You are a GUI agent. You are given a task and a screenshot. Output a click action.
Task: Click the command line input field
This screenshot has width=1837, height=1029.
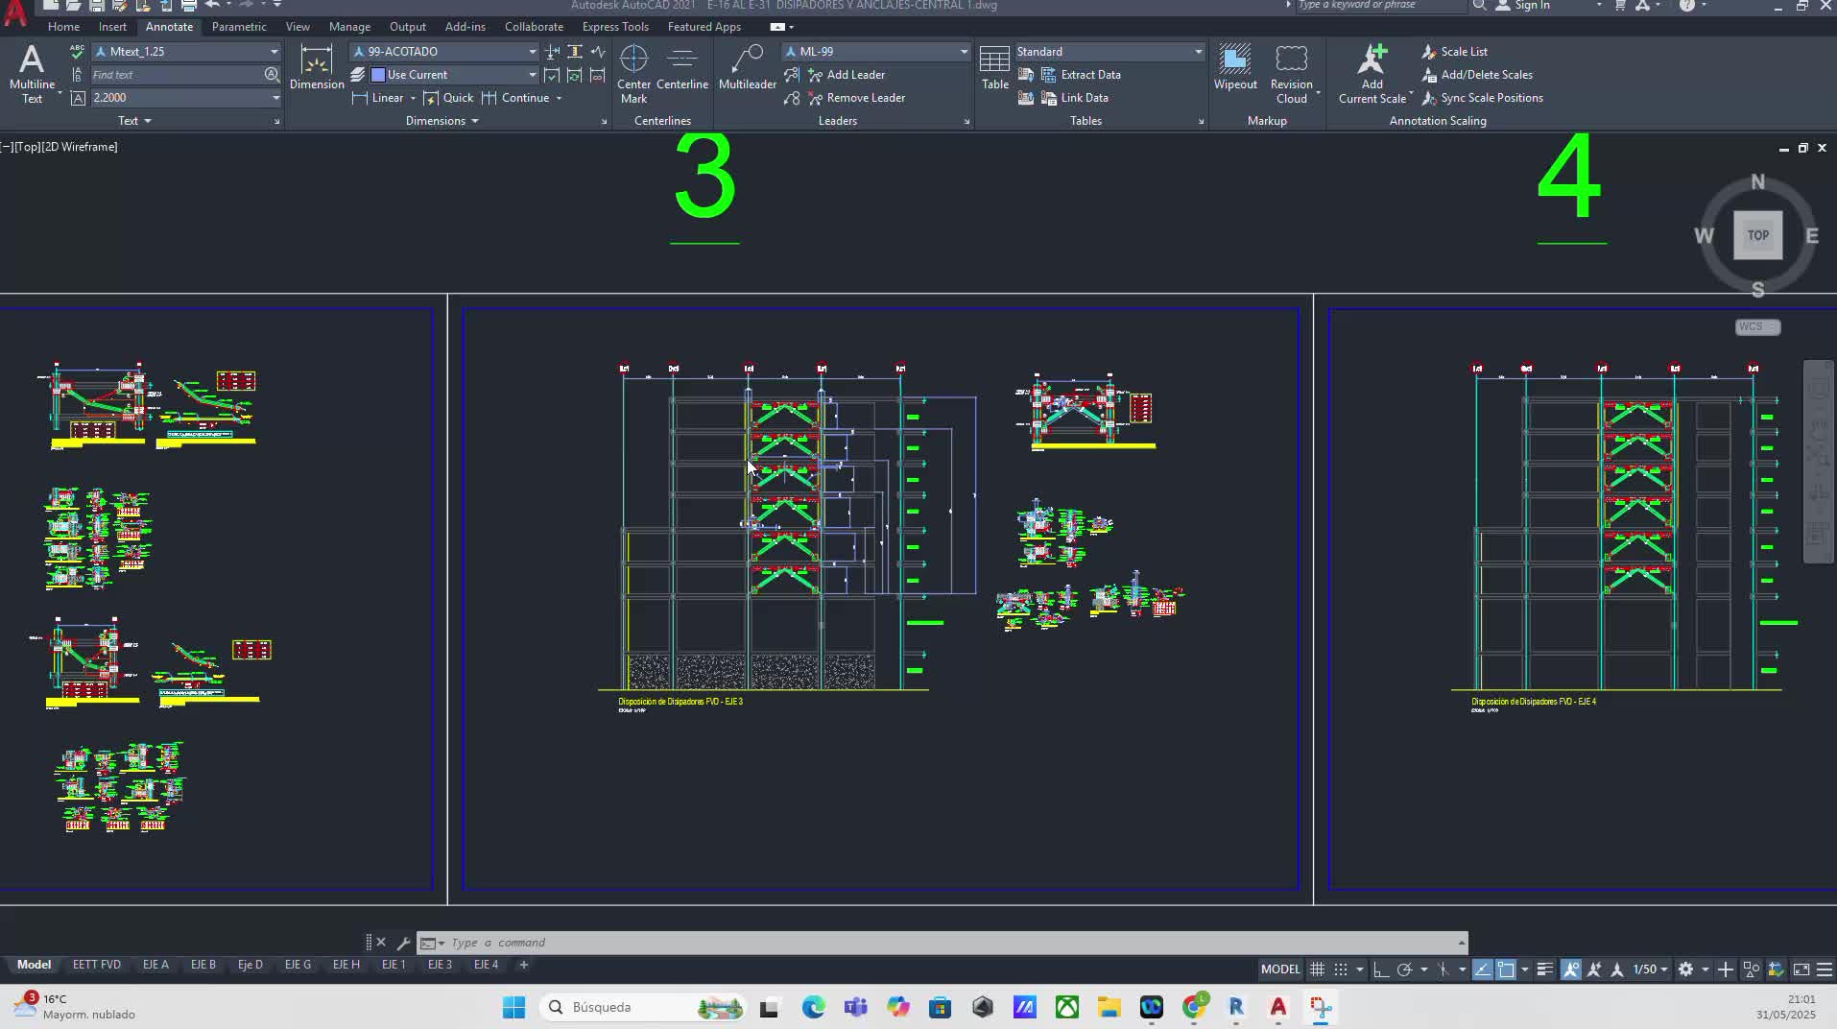[x=950, y=943]
